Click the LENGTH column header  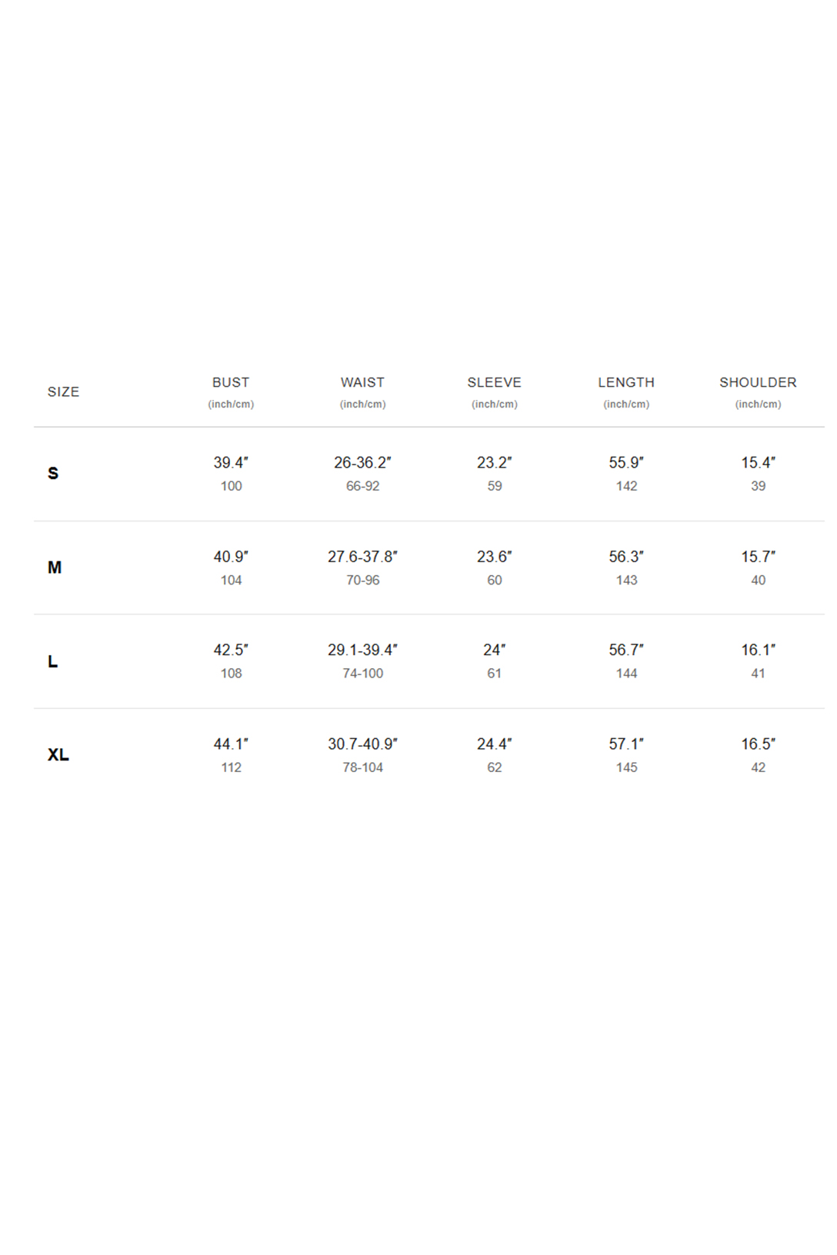coord(626,382)
